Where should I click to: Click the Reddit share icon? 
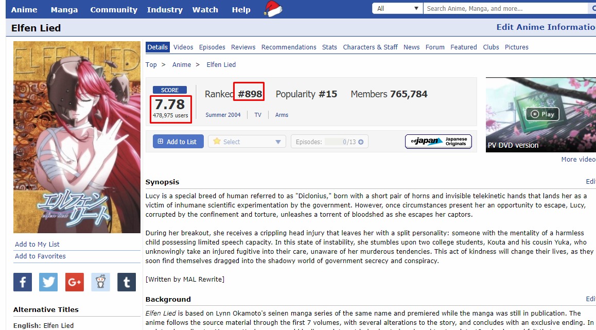[x=100, y=282]
